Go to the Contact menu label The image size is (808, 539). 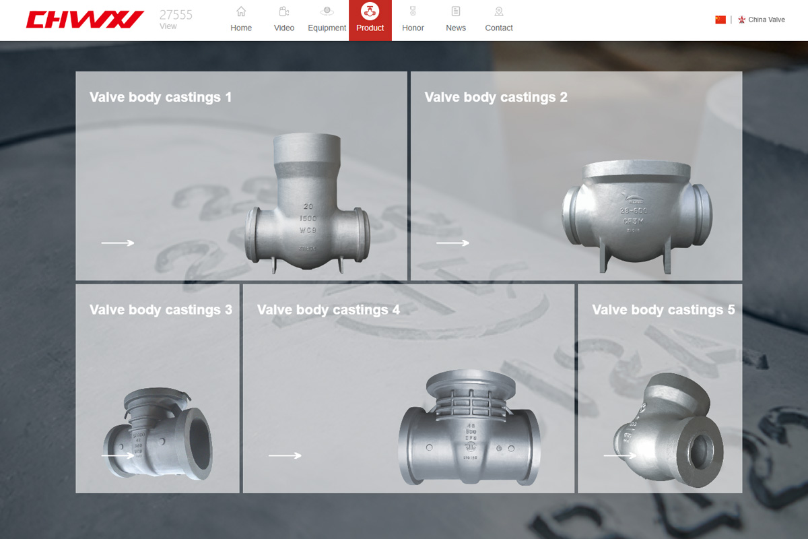tap(499, 28)
